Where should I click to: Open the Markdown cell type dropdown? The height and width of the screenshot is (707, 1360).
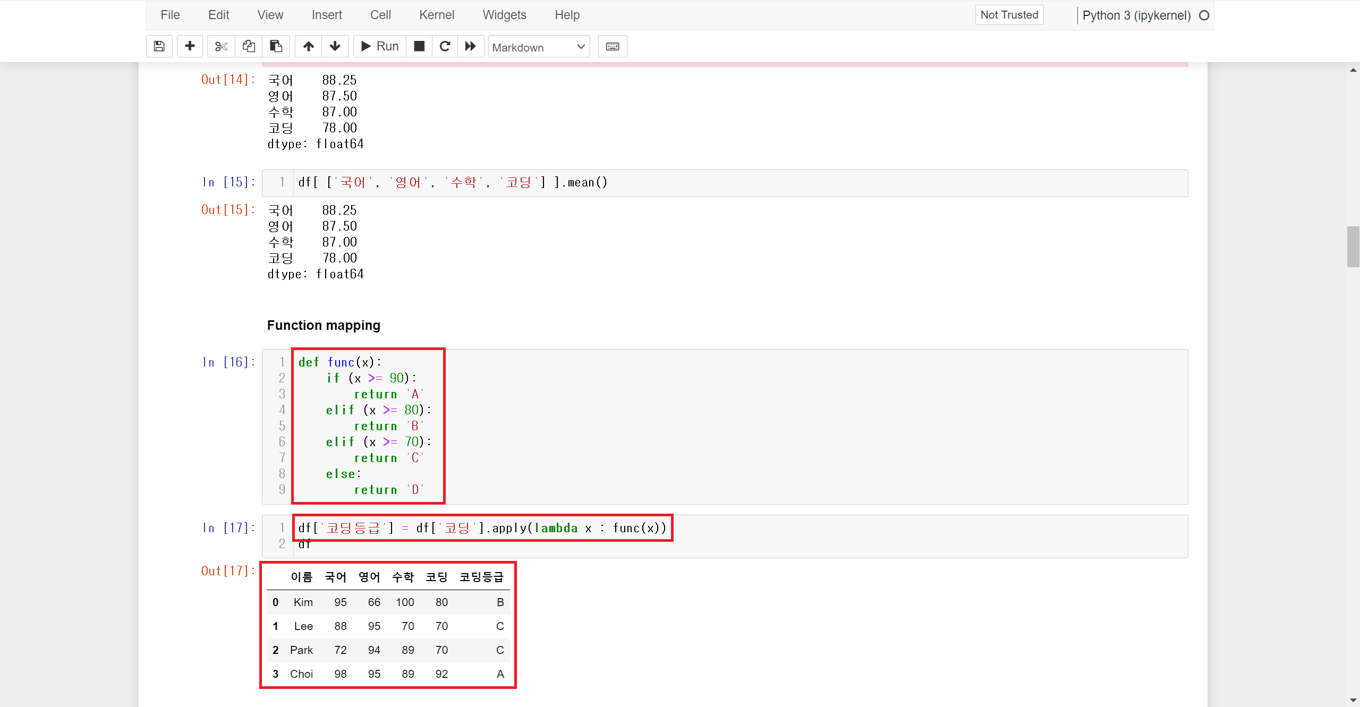[539, 47]
